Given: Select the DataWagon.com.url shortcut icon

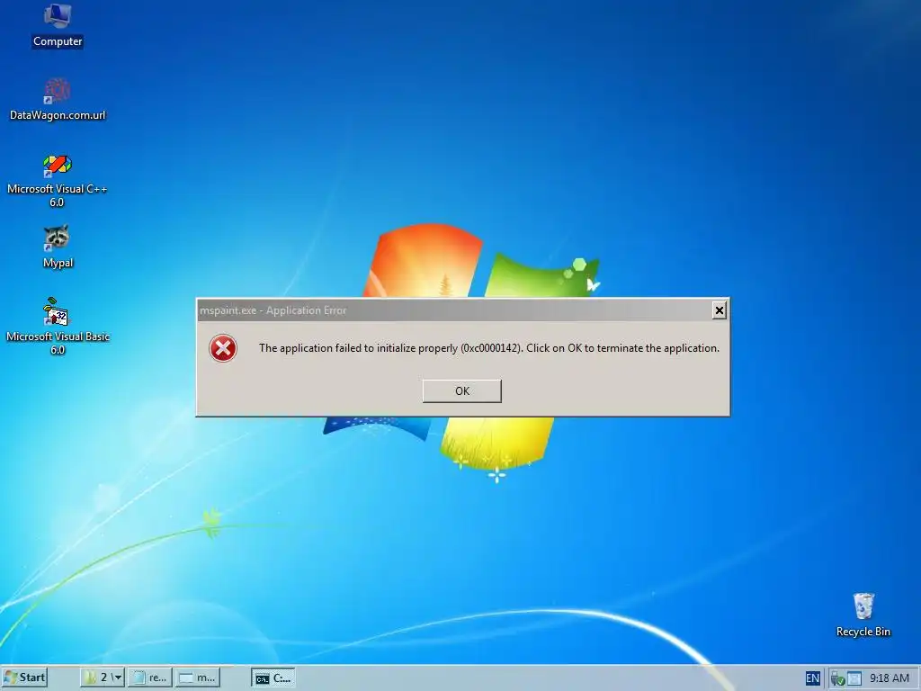Looking at the screenshot, I should [x=58, y=99].
